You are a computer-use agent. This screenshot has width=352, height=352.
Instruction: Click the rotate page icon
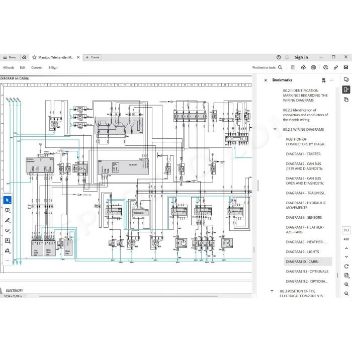point(346,266)
